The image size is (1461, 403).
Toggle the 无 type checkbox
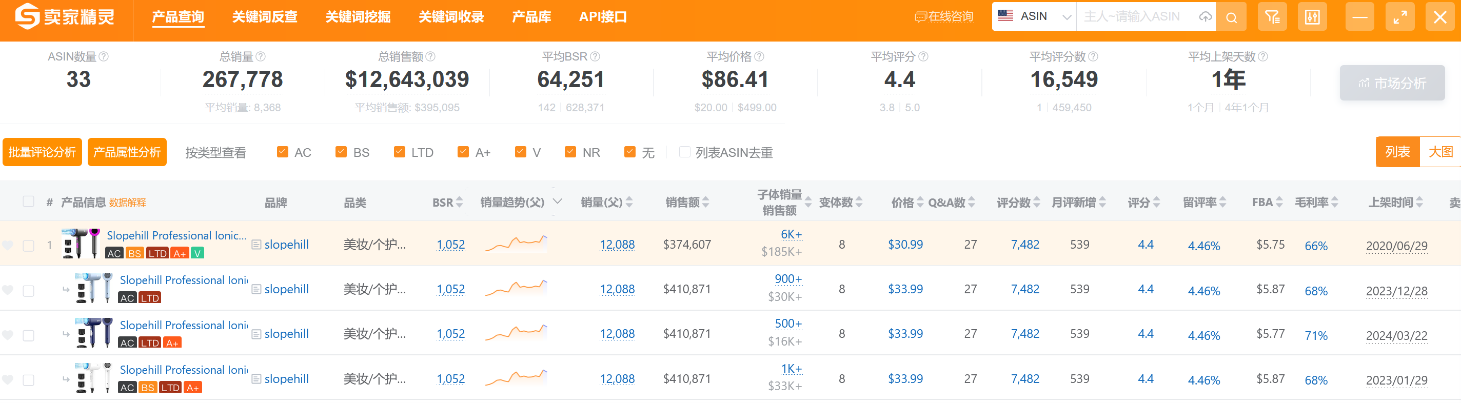coord(629,152)
